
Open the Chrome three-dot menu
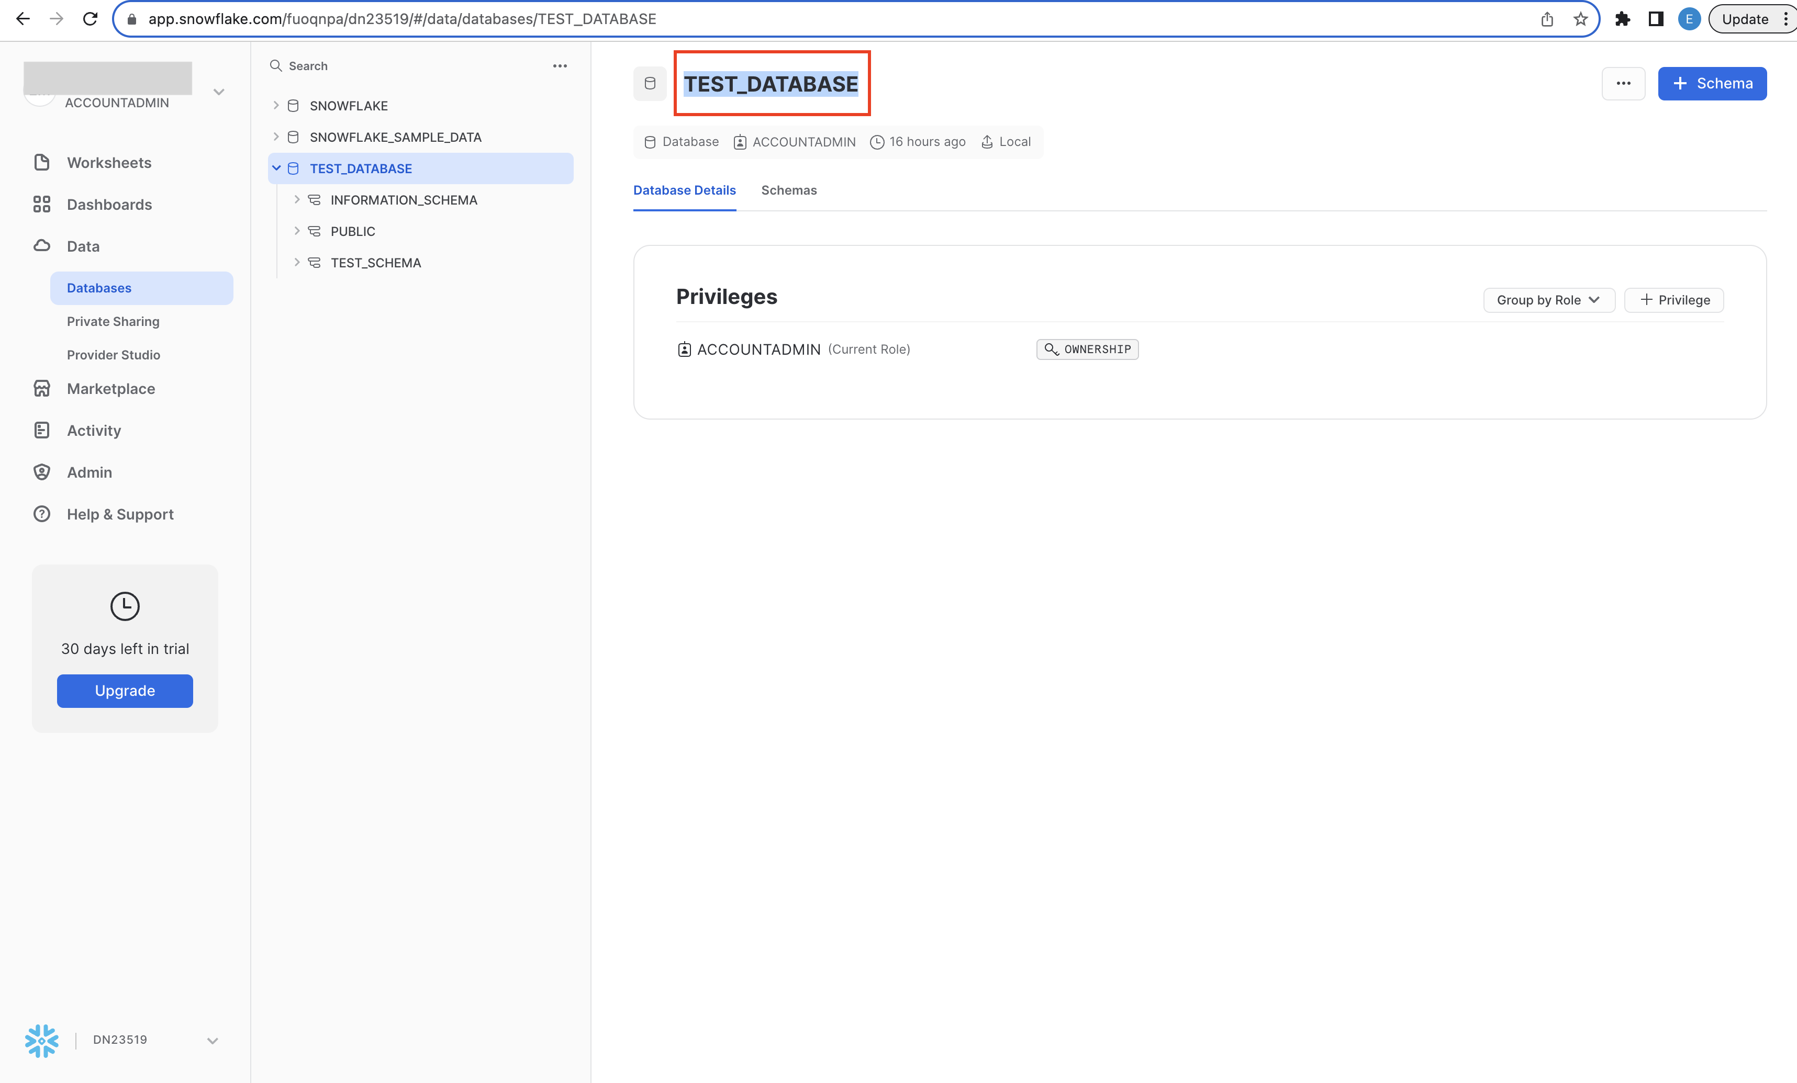pos(1785,19)
